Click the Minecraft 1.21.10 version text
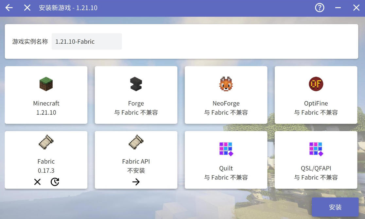 [46, 112]
